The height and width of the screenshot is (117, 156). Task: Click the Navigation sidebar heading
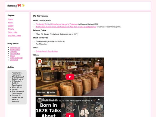tap(11, 15)
